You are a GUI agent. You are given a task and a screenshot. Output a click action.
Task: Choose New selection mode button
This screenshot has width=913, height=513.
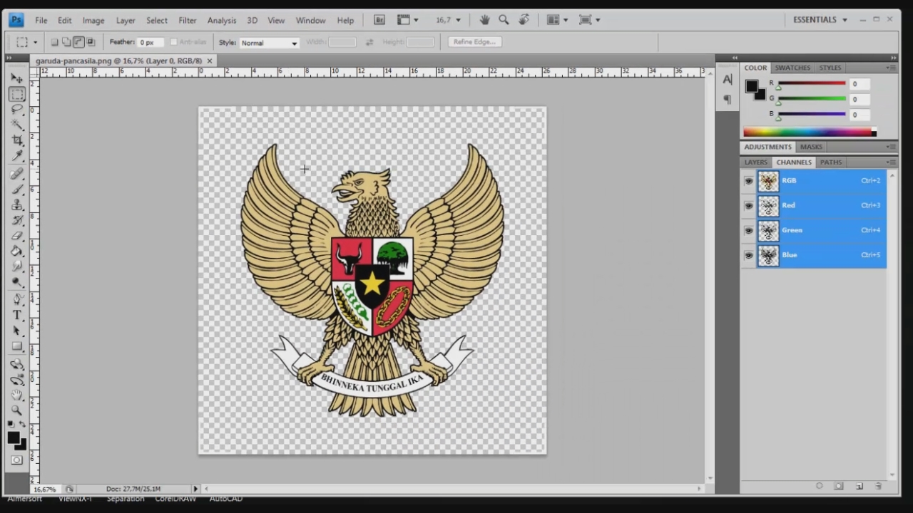pos(54,42)
